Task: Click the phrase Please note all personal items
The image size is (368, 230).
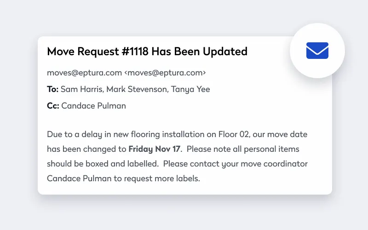Action: click(x=243, y=149)
